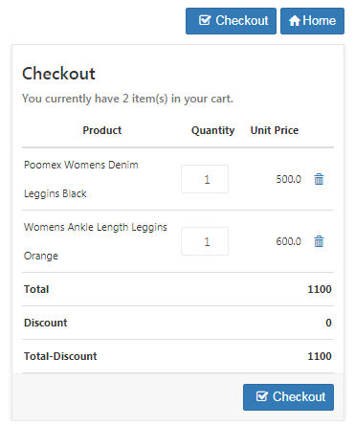
Task: Proceed with the bottom Checkout button
Action: (x=288, y=397)
